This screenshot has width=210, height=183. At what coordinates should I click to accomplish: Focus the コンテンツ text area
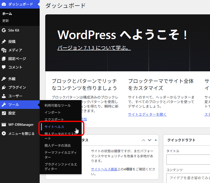[188, 178]
